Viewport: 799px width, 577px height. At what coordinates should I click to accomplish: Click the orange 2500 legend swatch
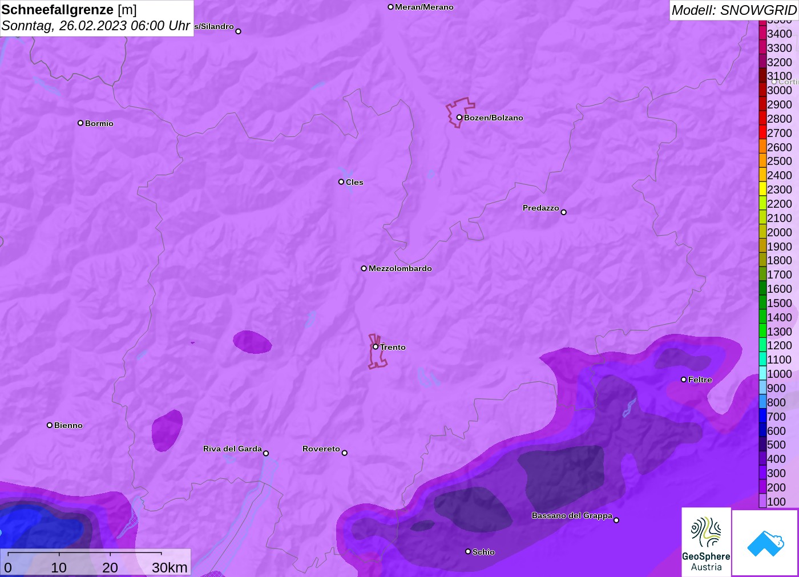point(762,161)
